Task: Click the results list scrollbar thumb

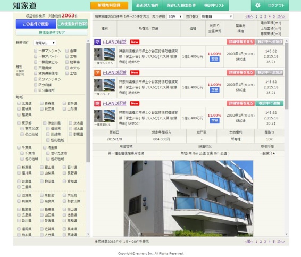Action: [x=287, y=76]
